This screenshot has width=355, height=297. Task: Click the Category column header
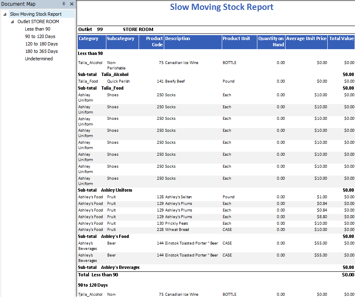(89, 38)
